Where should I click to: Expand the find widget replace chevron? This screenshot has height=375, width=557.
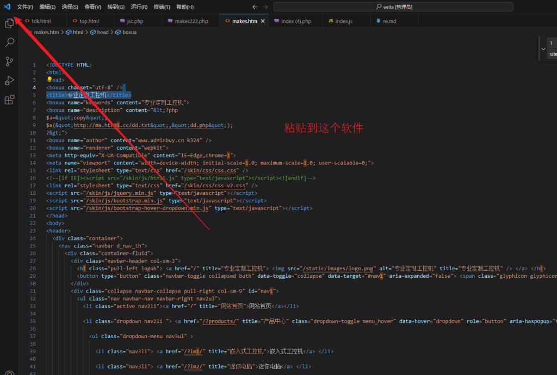point(543,49)
